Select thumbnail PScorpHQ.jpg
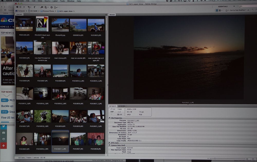Screen dimensions: 257x162 coord(60,25)
